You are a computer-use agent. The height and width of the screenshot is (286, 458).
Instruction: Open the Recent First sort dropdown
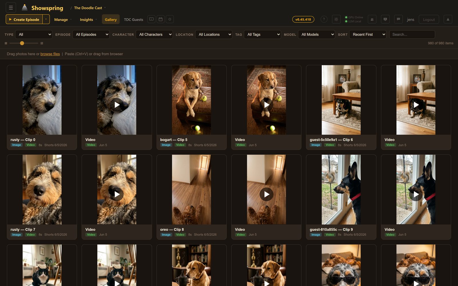(368, 34)
